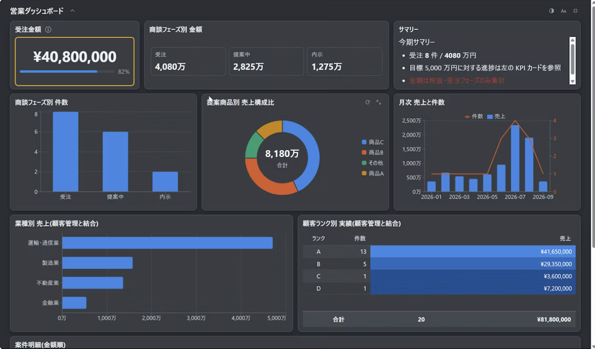Click the 2026-05 axis label

[487, 197]
